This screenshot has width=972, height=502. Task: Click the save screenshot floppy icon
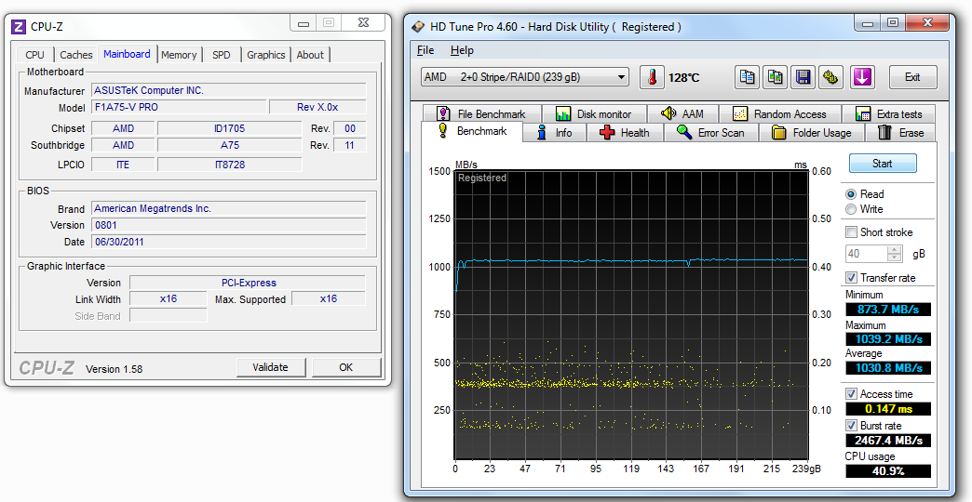click(803, 77)
